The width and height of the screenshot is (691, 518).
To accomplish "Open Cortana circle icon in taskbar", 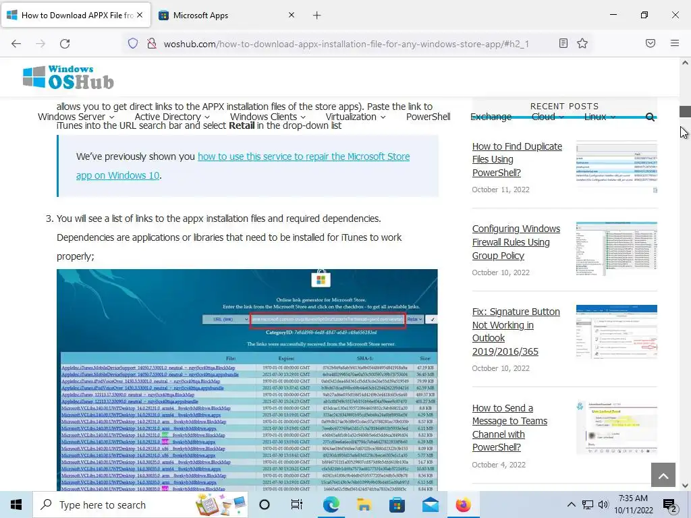I will point(265,505).
